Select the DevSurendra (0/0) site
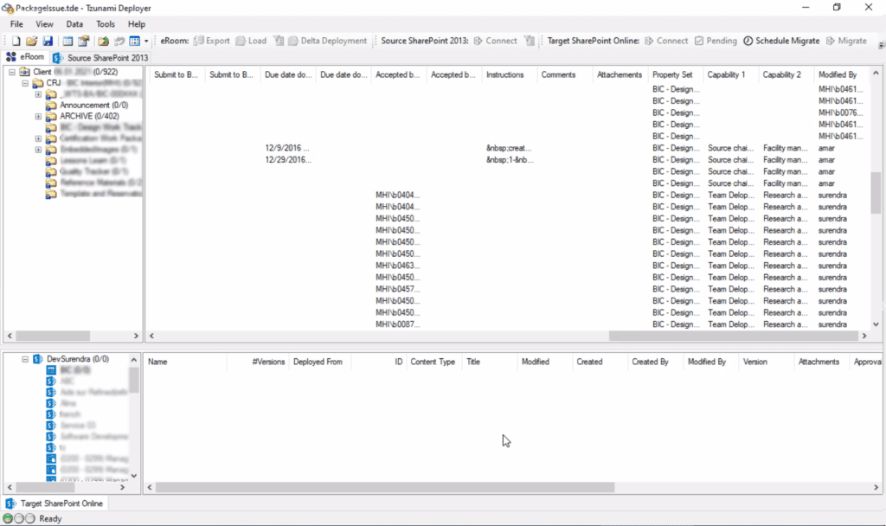The width and height of the screenshot is (886, 526). pos(78,359)
